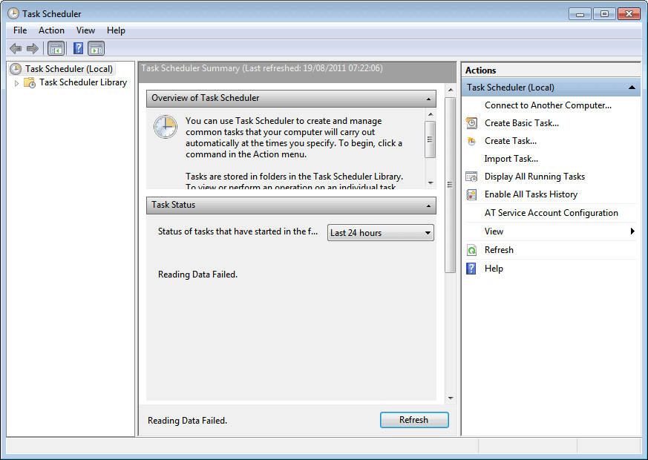Click the Create Task icon
This screenshot has width=648, height=460.
471,141
